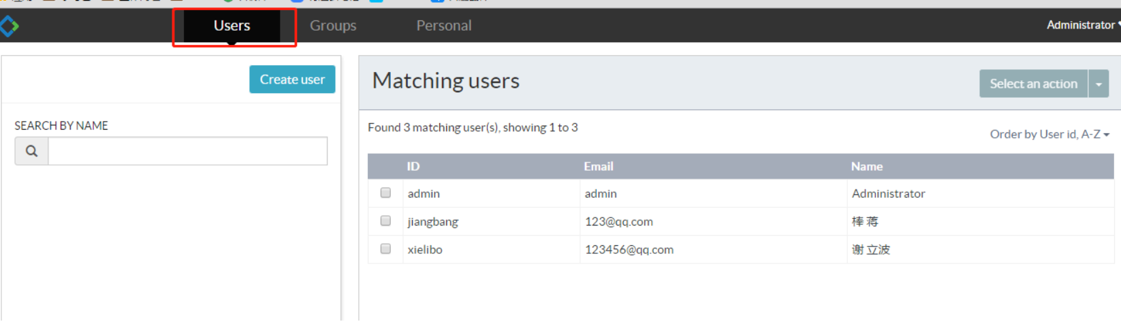Click the search magnifier icon
Viewport: 1121px width, 324px height.
click(31, 151)
